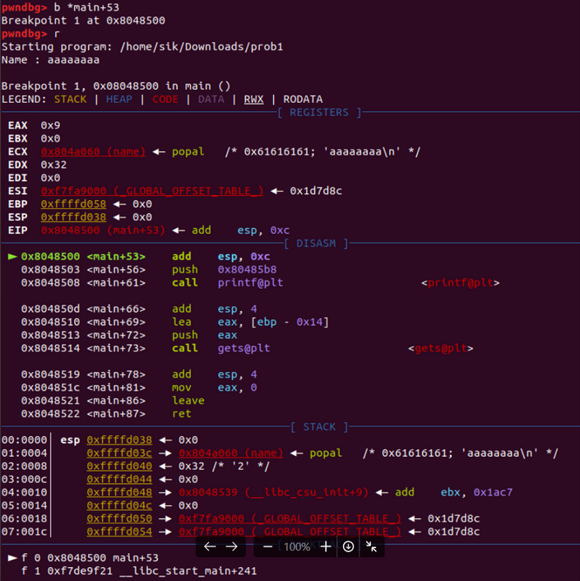
Task: Click 'call gets@plt' at main+73
Action: [220, 348]
